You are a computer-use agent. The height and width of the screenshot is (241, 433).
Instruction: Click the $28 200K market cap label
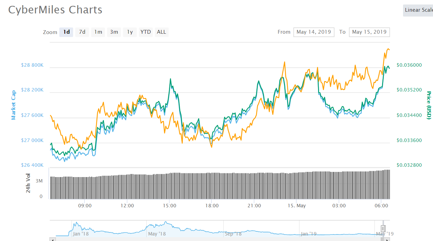[x=32, y=90]
